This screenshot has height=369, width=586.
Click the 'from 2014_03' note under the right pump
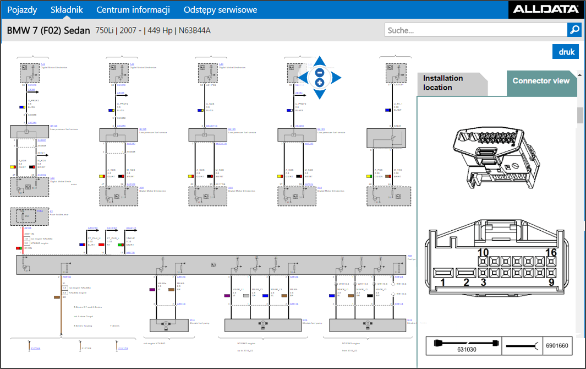pyautogui.click(x=350, y=351)
